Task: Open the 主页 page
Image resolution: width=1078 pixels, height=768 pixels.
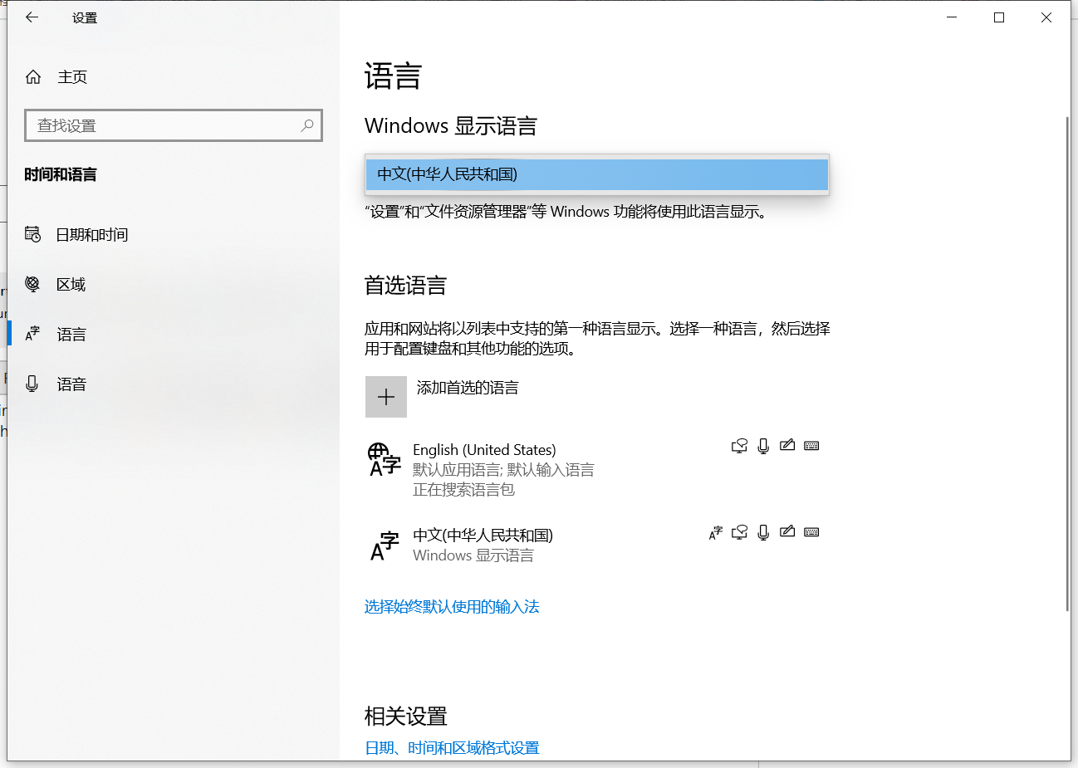Action: coord(72,77)
